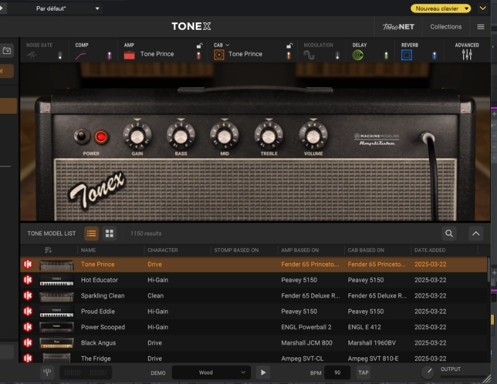Sort by DATE ADDED column
Viewport: 497px width, 384px height.
coord(430,250)
